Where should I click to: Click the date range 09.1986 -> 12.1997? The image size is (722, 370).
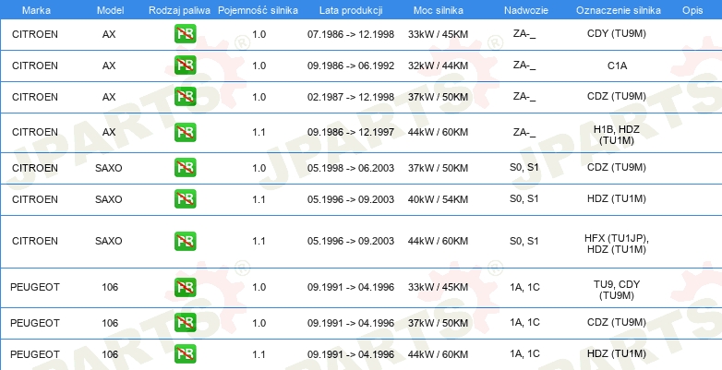[x=351, y=132]
